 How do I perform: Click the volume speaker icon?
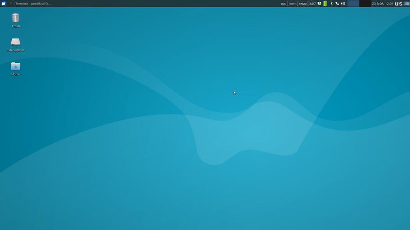click(342, 4)
